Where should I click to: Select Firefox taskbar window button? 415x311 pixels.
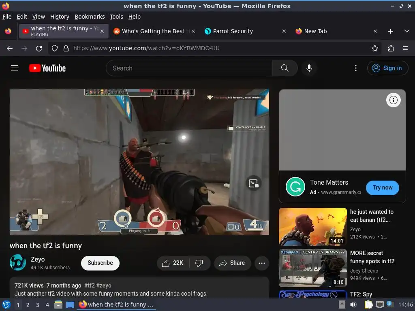pos(116,305)
